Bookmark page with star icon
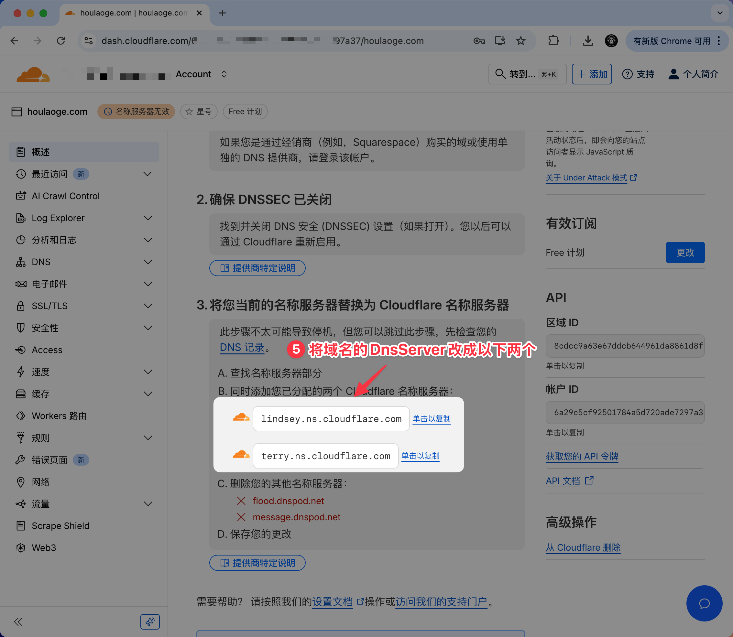 [521, 41]
